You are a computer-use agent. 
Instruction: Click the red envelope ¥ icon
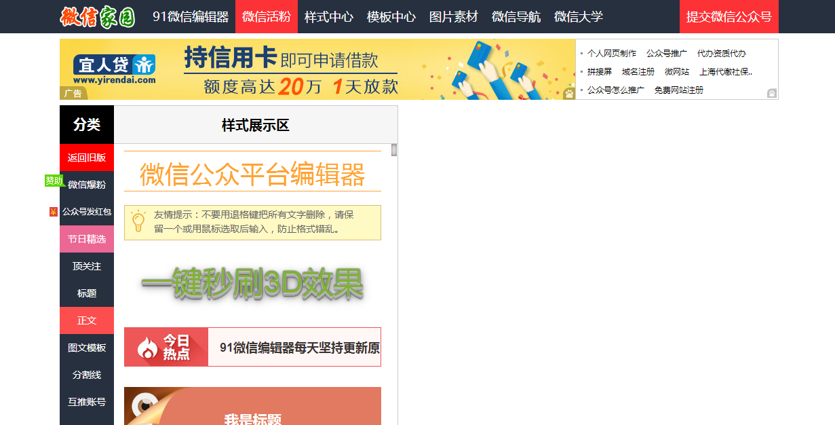pyautogui.click(x=54, y=212)
